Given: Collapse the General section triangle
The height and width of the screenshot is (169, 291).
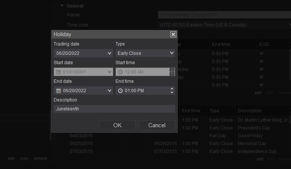Looking at the screenshot, I should tap(62, 6).
